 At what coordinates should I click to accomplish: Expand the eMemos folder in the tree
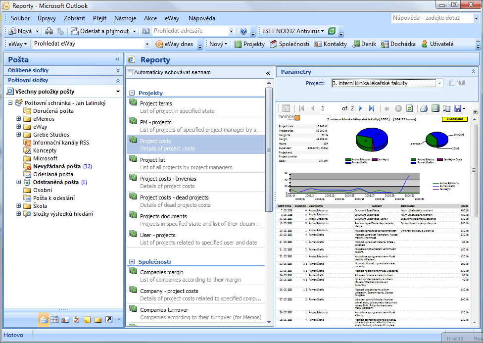click(19, 119)
